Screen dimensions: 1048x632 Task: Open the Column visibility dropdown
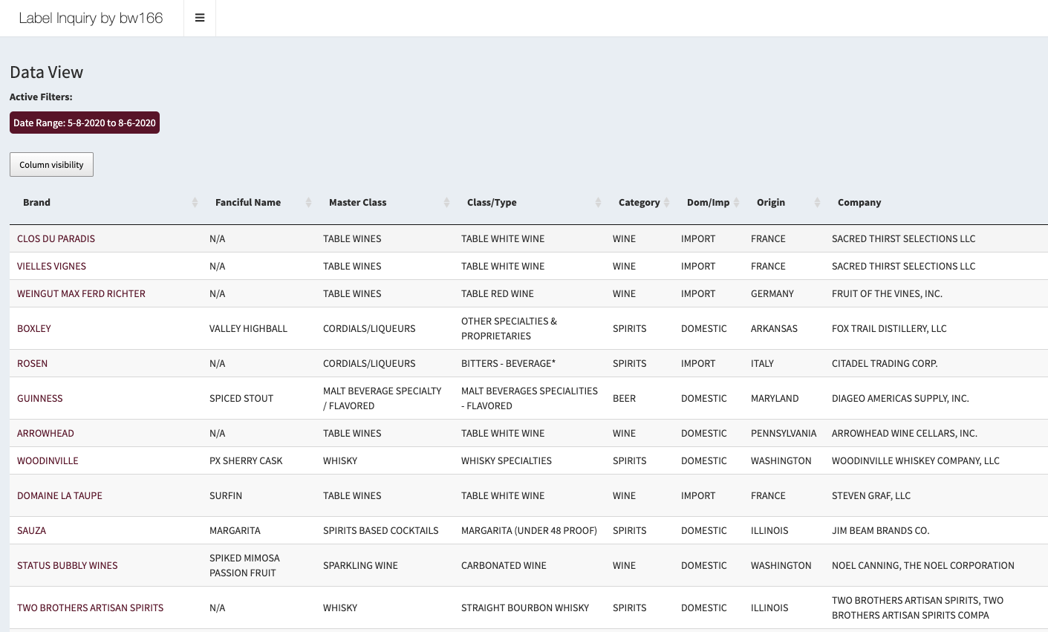click(x=51, y=165)
